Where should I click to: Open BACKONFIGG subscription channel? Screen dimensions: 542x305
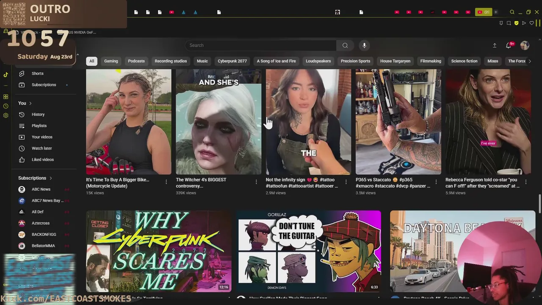pyautogui.click(x=44, y=234)
